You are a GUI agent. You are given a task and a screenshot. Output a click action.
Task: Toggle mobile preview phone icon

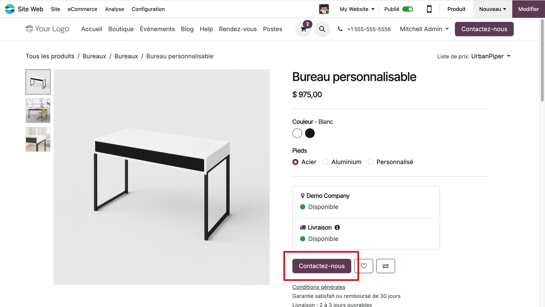click(x=429, y=9)
